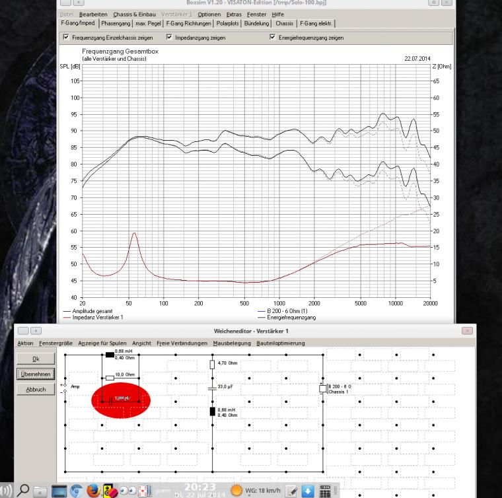Disable Energiefrequenzgang zeigen checkbox
This screenshot has width=502, height=498.
pos(272,38)
